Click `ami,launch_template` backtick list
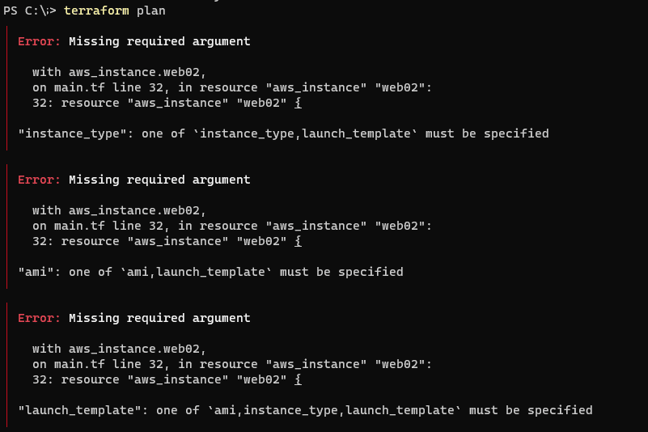648x432 pixels. tap(196, 272)
